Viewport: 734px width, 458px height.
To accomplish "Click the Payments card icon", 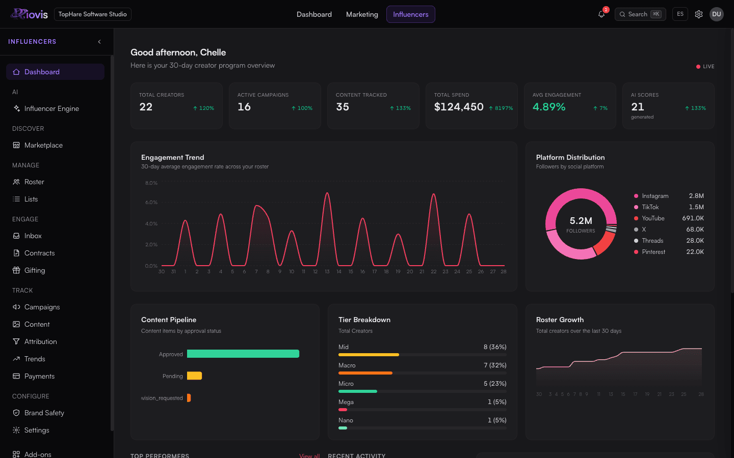I will click(x=16, y=376).
